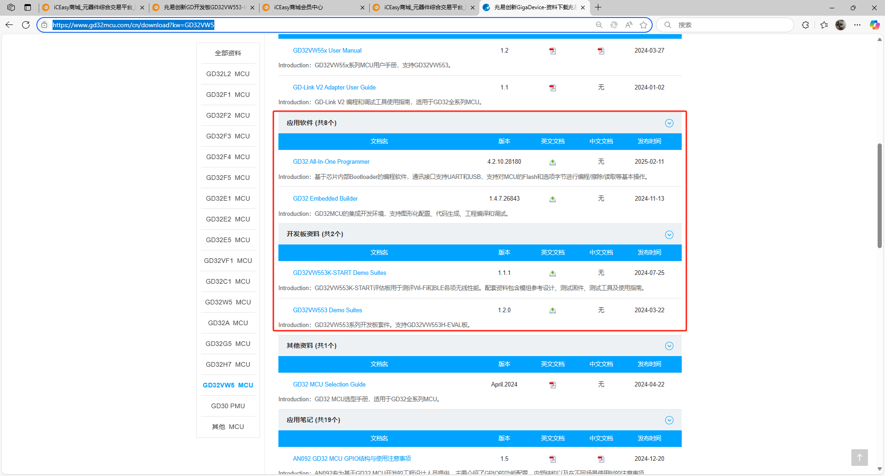The image size is (885, 476).
Task: Open AN092 GD32 MCU GPIO application note
Action: 352,458
